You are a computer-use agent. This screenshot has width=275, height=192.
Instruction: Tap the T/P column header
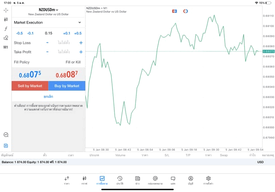click(x=188, y=155)
